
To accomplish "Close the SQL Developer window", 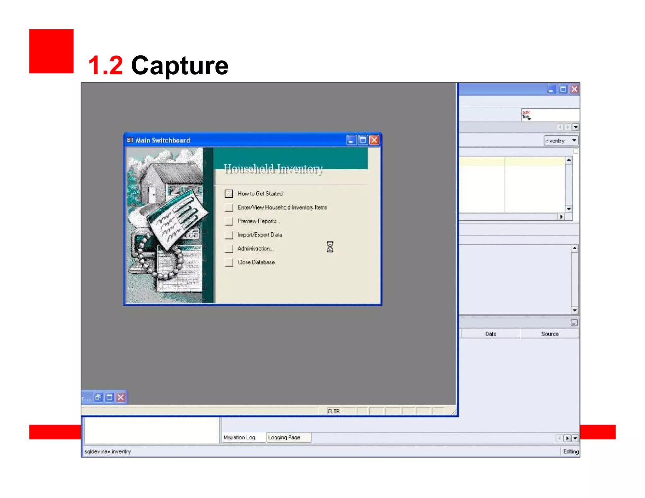I will tap(574, 89).
